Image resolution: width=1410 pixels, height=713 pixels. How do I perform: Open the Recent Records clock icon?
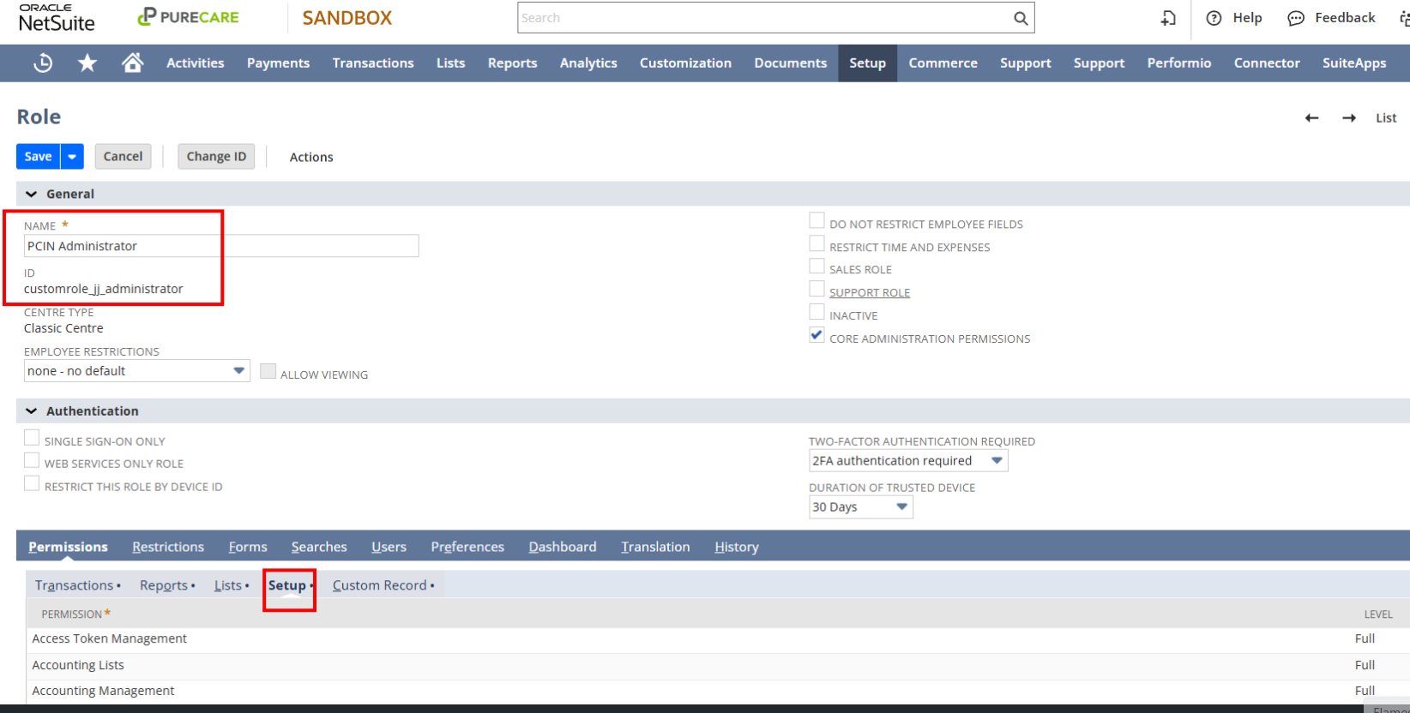tap(43, 63)
